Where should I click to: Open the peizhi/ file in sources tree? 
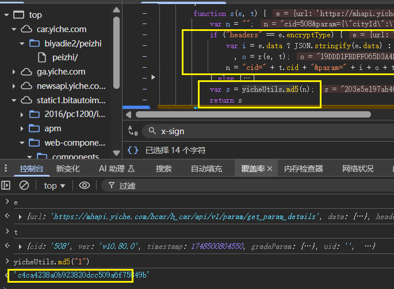click(x=65, y=57)
